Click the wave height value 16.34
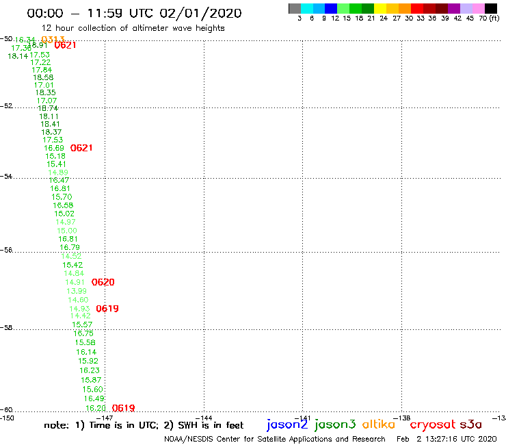 tap(25, 40)
